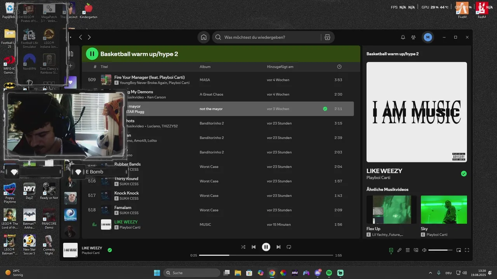Image resolution: width=497 pixels, height=279 pixels.
Task: Go back with the Spotify left arrow
Action: pyautogui.click(x=80, y=37)
